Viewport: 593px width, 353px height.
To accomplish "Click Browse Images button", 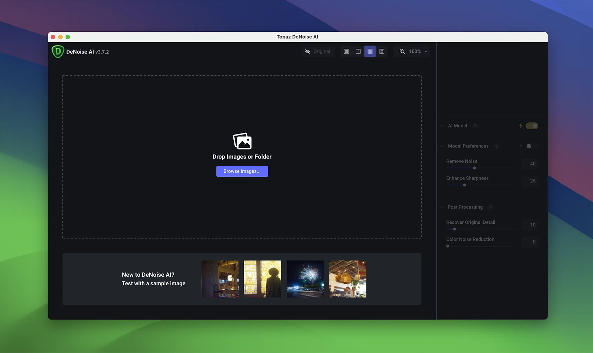I will pos(242,171).
